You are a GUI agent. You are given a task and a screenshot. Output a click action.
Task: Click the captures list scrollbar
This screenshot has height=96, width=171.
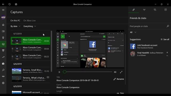point(51,51)
